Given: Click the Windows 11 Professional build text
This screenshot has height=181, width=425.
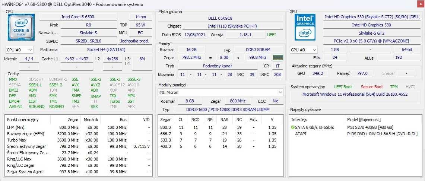Looking at the screenshot, I should [355, 94].
